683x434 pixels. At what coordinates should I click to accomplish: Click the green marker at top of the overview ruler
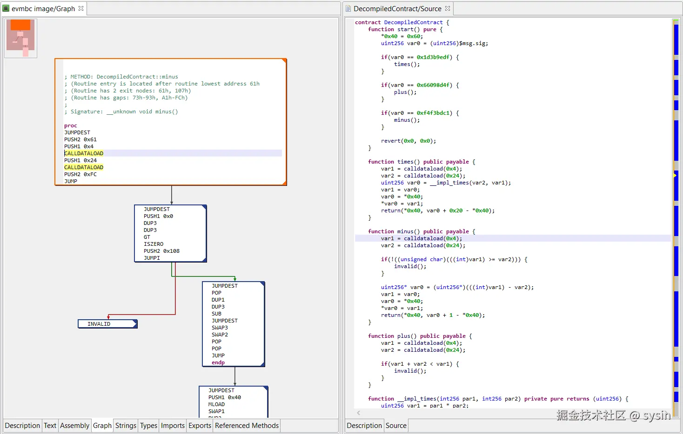[676, 20]
